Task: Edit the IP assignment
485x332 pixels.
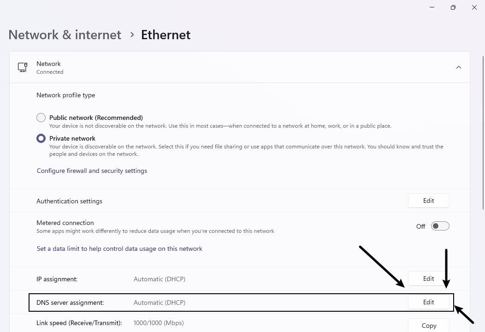Action: click(x=428, y=279)
